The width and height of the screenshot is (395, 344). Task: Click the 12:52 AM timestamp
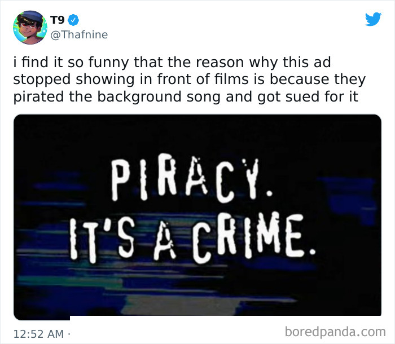click(x=38, y=334)
